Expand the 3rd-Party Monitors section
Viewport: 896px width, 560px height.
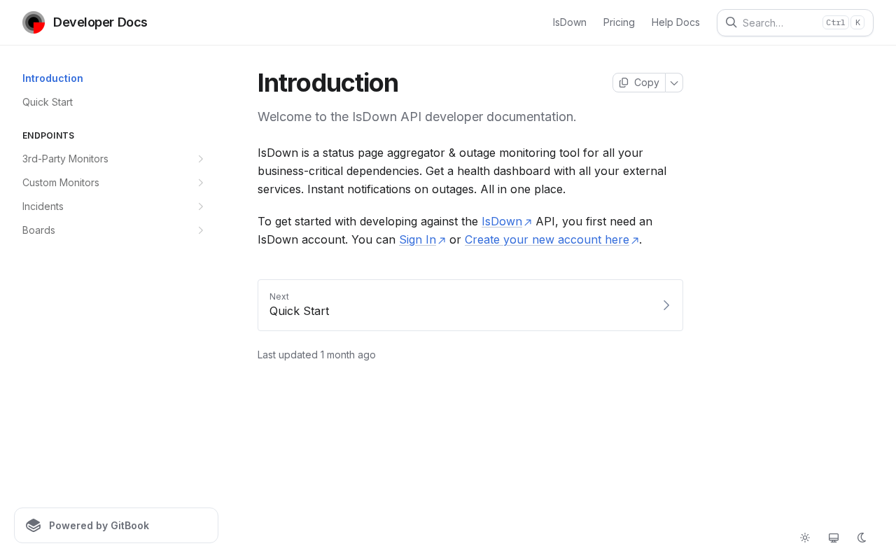coord(201,159)
